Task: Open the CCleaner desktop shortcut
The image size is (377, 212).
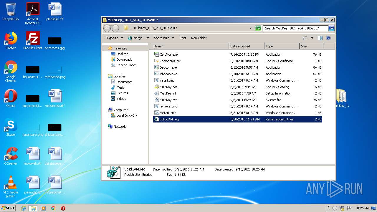Action: pos(11,156)
